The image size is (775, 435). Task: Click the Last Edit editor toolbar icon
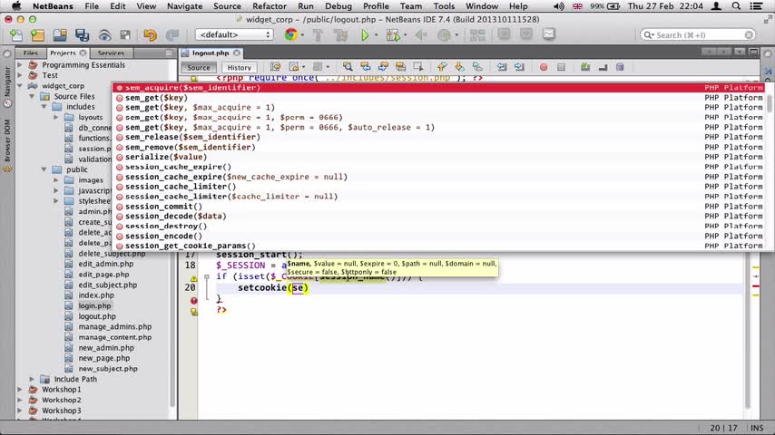[275, 67]
